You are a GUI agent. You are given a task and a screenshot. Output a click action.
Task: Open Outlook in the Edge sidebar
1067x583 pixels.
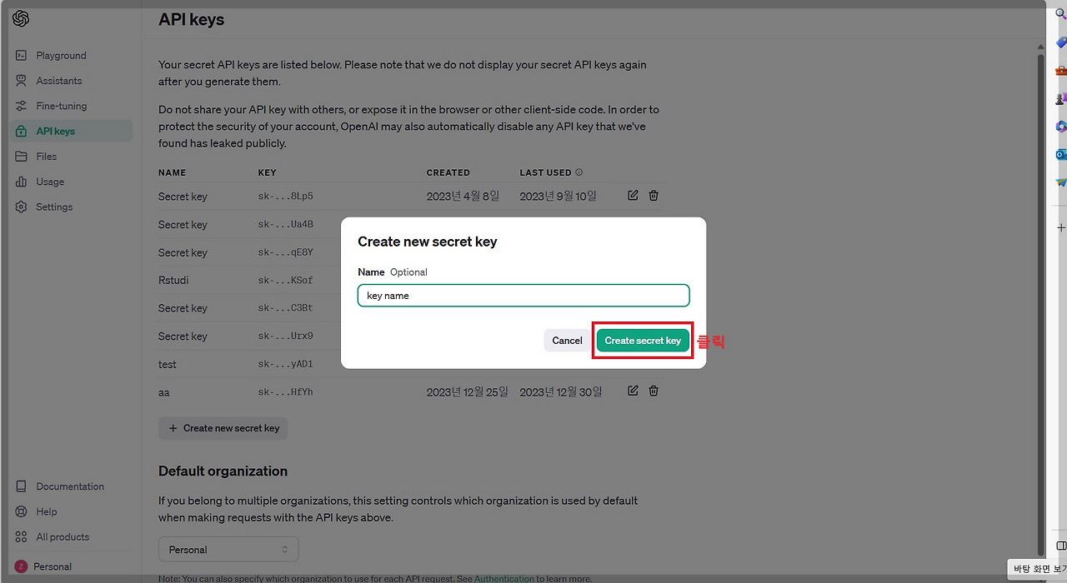(x=1061, y=154)
